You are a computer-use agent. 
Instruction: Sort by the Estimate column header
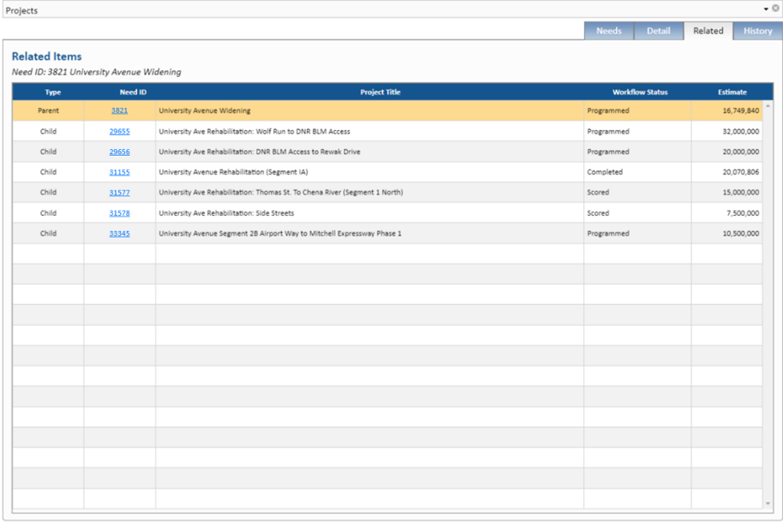coord(732,92)
